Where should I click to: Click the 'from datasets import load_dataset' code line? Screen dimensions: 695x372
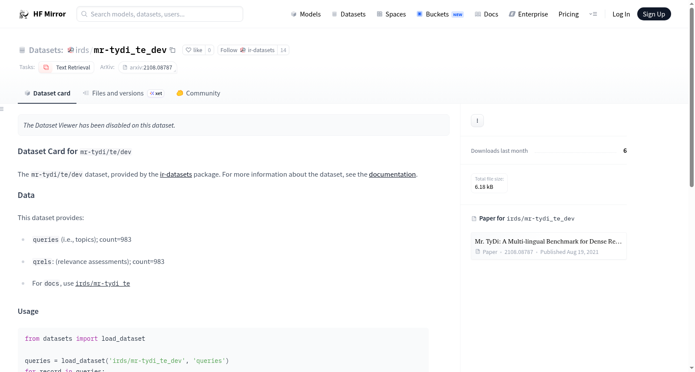(x=85, y=339)
